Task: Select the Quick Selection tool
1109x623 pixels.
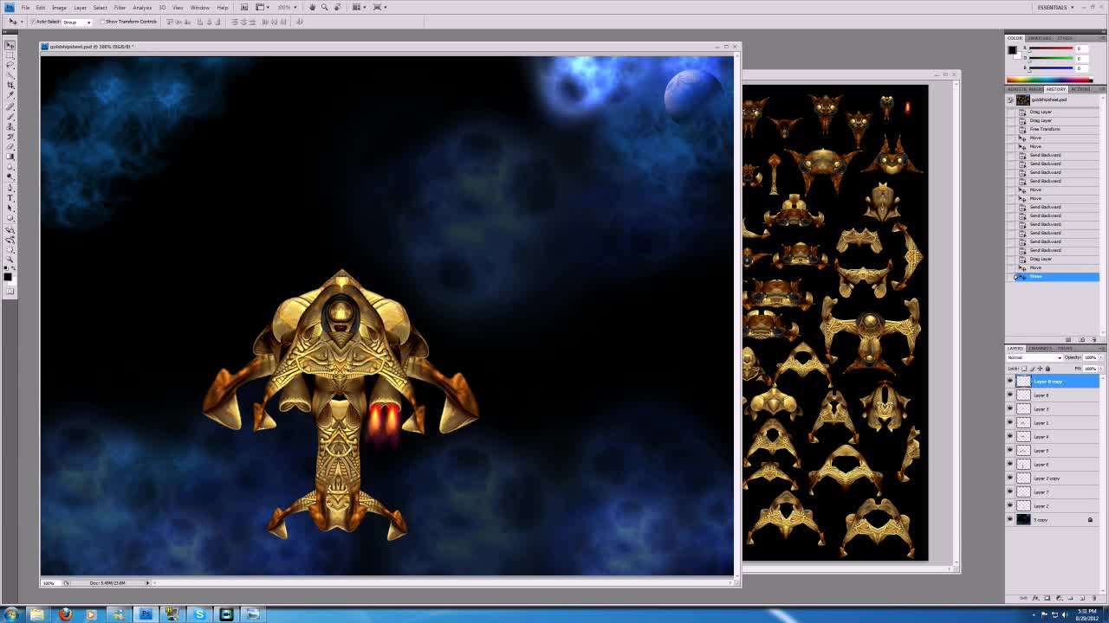Action: click(x=10, y=74)
